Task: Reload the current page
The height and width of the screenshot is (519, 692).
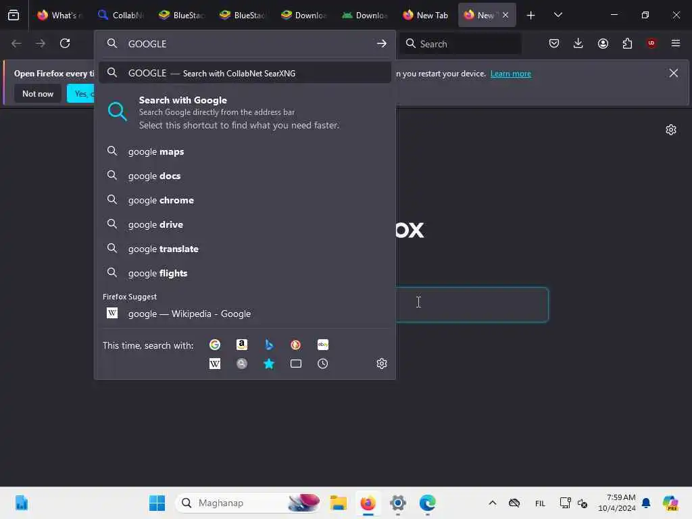Action: click(65, 43)
